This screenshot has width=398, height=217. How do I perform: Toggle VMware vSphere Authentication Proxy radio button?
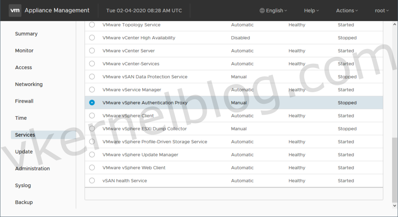[x=92, y=102]
